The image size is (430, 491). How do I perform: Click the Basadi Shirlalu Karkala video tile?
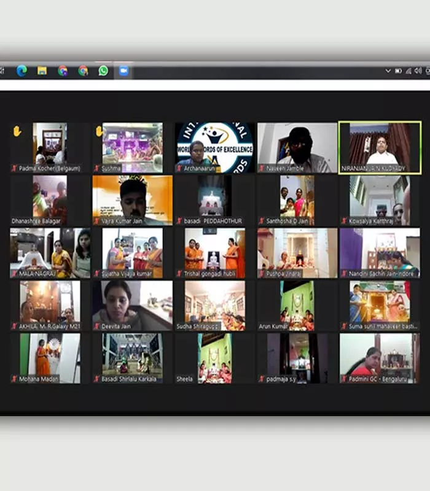(132, 357)
